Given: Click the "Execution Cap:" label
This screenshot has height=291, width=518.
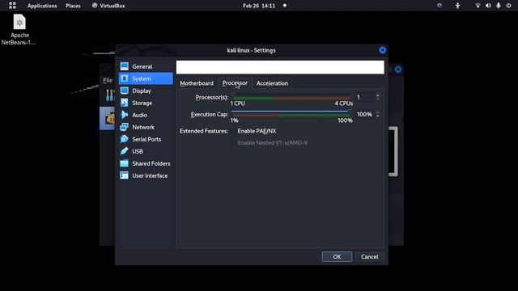Looking at the screenshot, I should coord(210,114).
